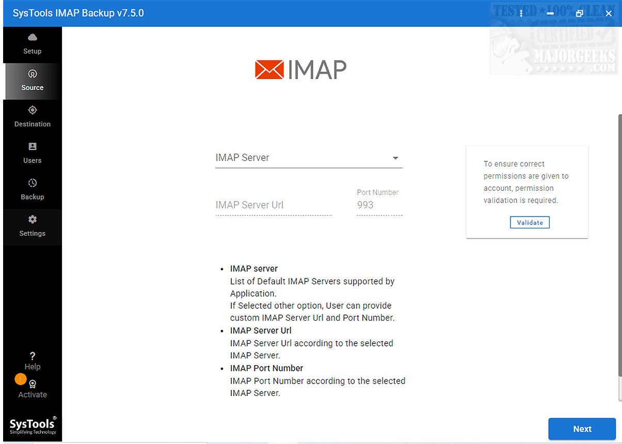622x444 pixels.
Task: Click the Activate label
Action: click(33, 394)
